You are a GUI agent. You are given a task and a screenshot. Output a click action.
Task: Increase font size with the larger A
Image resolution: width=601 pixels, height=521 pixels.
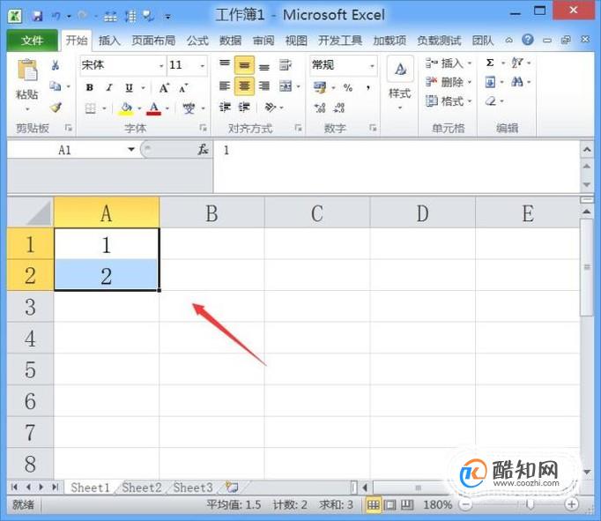pos(164,88)
